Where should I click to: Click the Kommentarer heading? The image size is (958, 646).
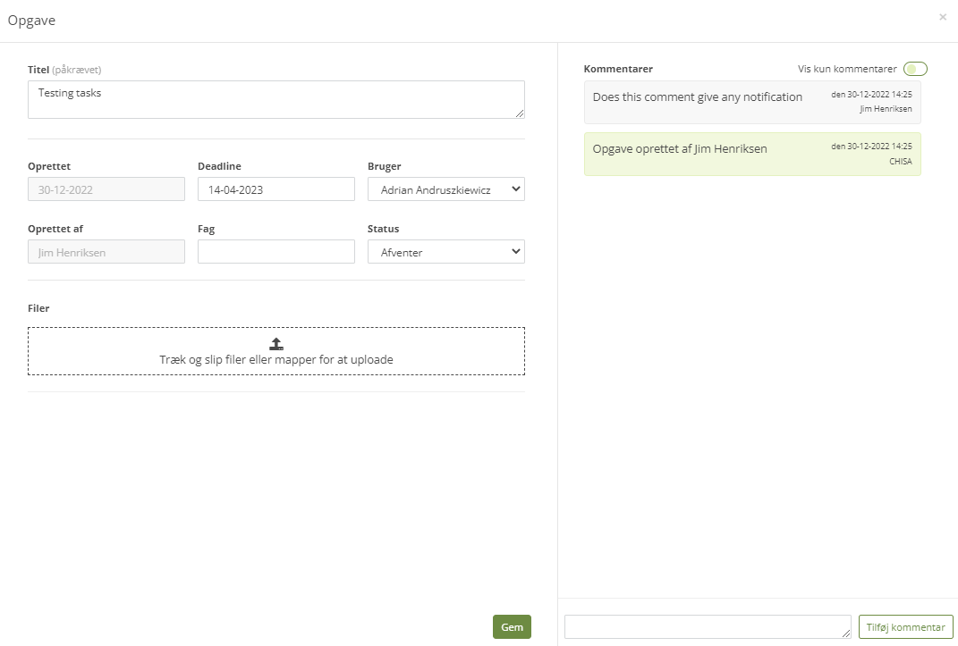click(x=618, y=69)
